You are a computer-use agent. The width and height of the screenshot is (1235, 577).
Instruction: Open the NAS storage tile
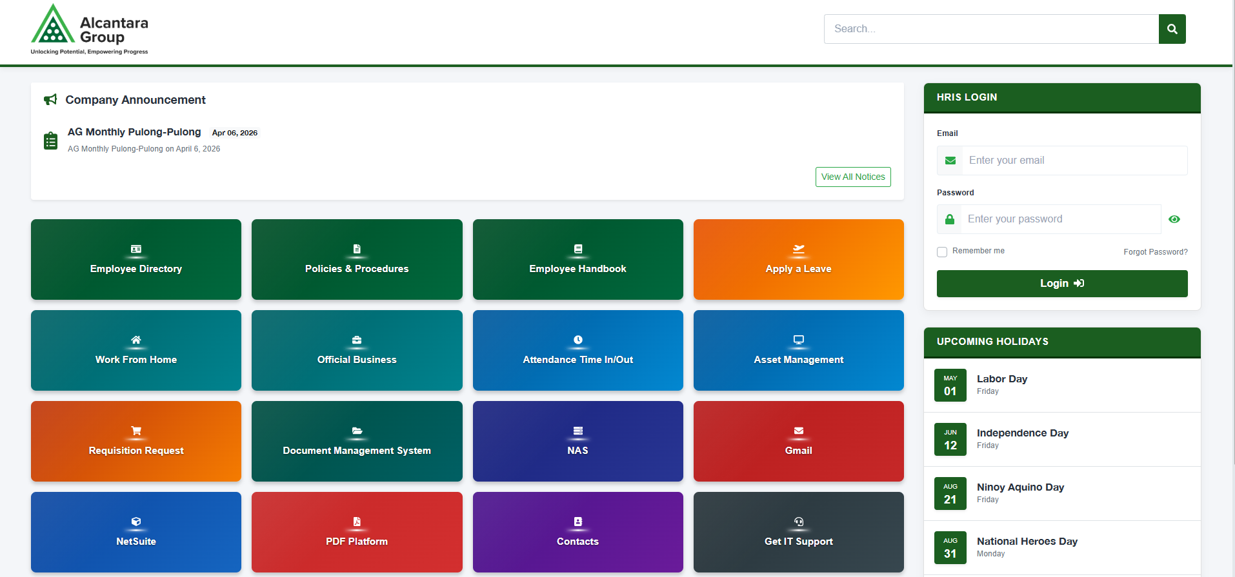click(x=577, y=442)
